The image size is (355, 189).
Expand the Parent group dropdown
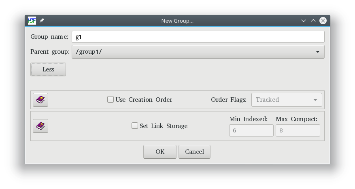click(198, 52)
